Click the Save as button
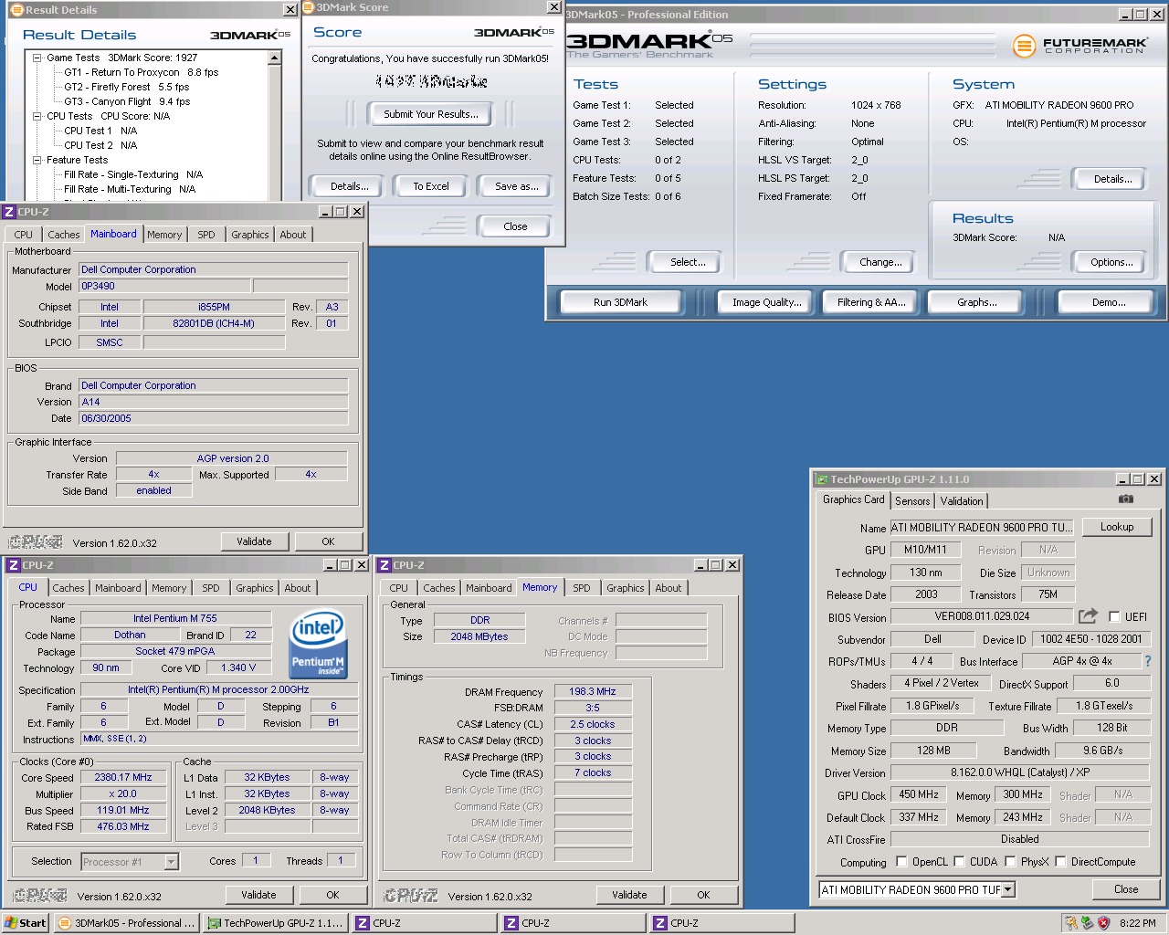This screenshot has width=1169, height=935. pyautogui.click(x=516, y=186)
